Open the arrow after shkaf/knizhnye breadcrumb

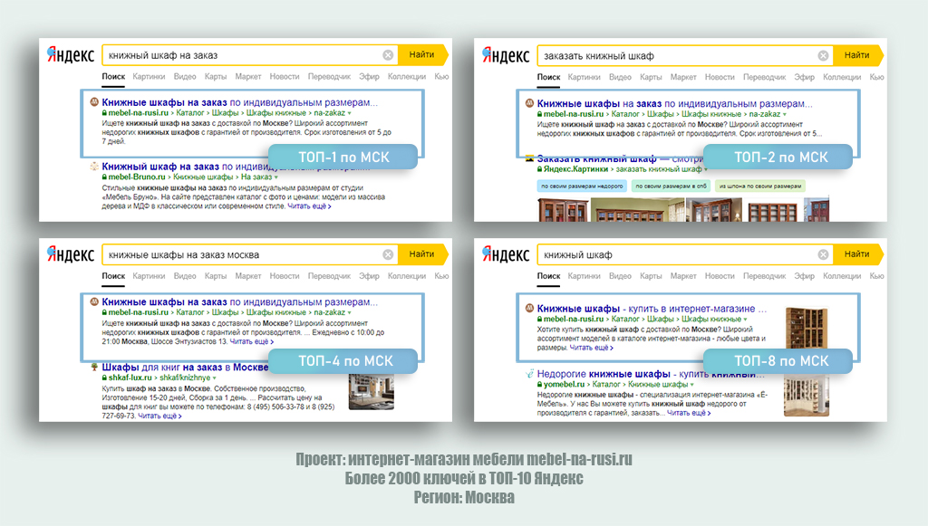(x=215, y=378)
